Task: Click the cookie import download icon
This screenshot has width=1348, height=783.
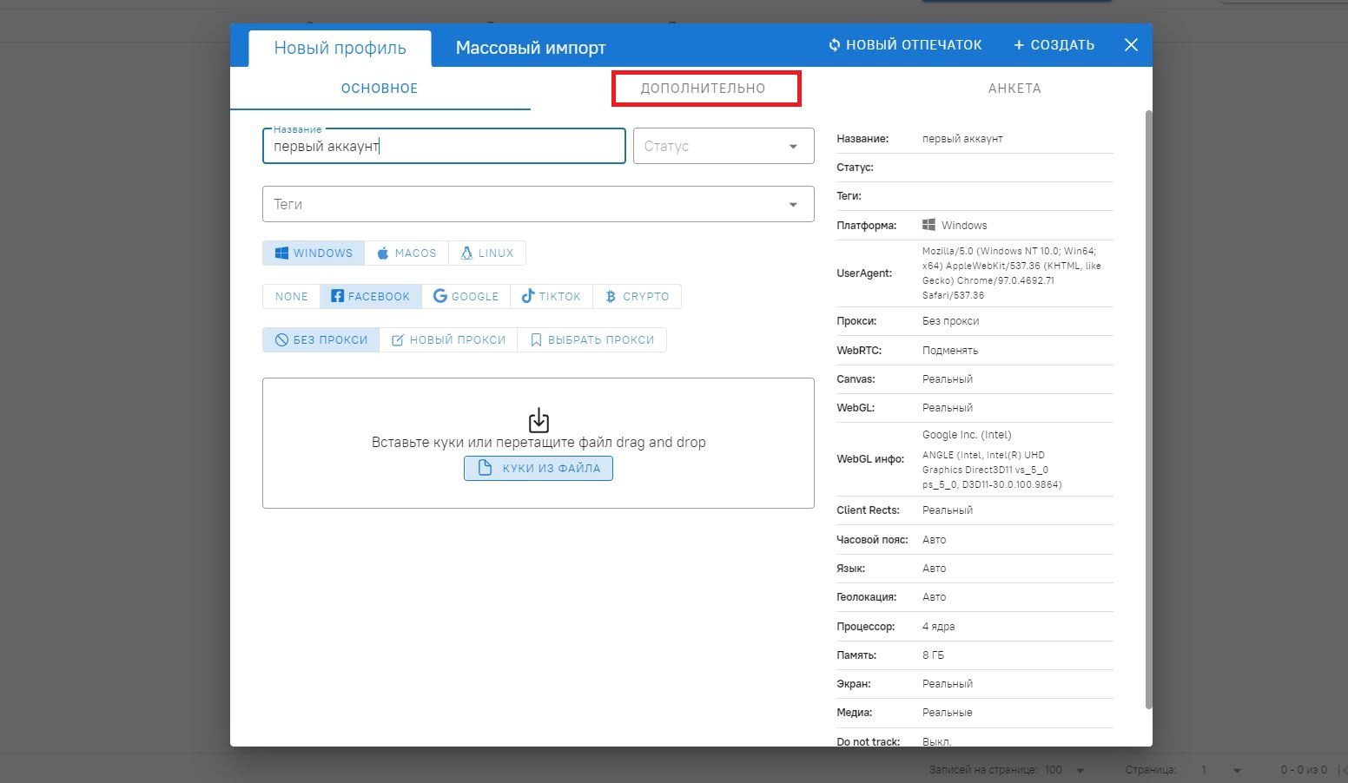Action: tap(539, 421)
